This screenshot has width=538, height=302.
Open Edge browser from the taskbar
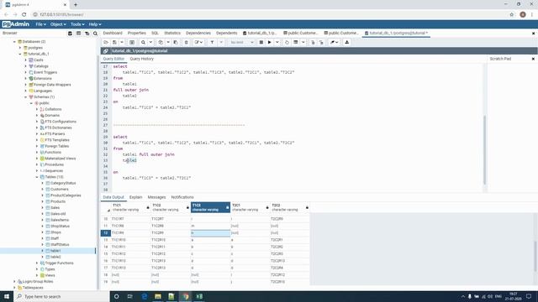(x=144, y=296)
